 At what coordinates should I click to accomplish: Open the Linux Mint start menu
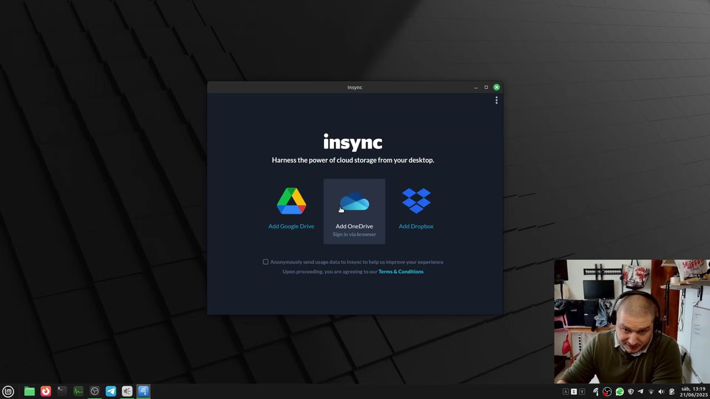pos(8,391)
